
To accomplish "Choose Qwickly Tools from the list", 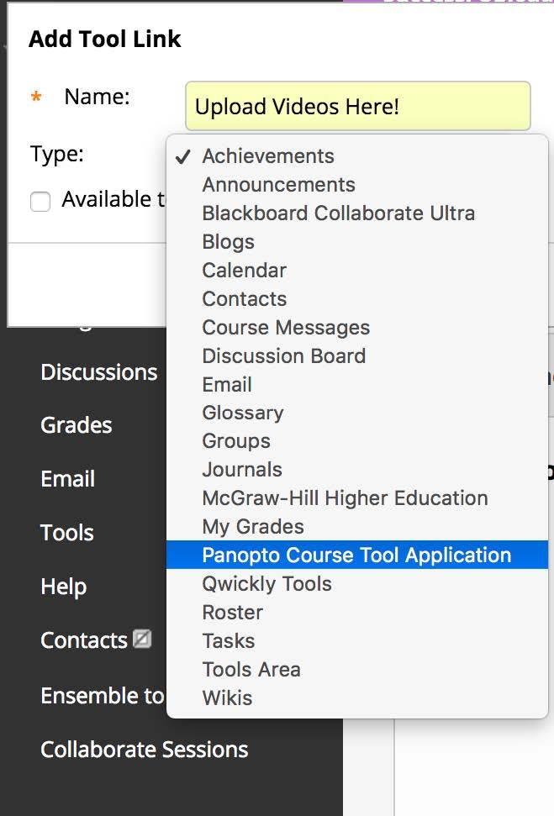I will pyautogui.click(x=266, y=583).
